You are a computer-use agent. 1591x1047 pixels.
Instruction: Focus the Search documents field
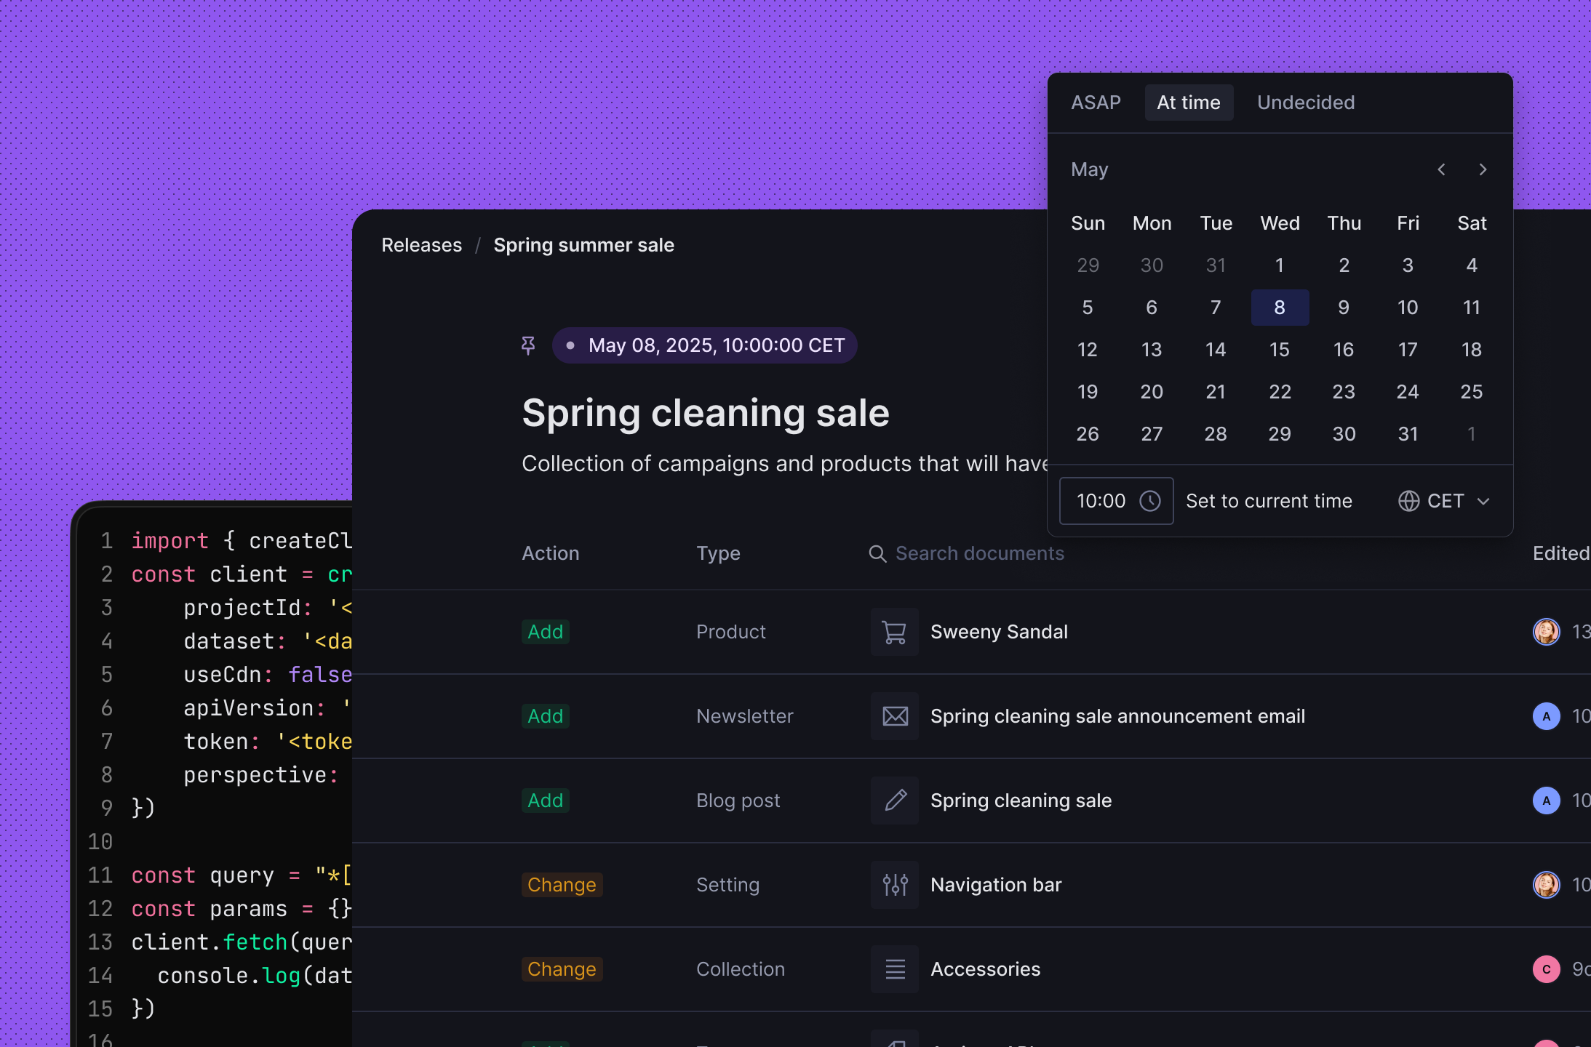click(x=979, y=554)
